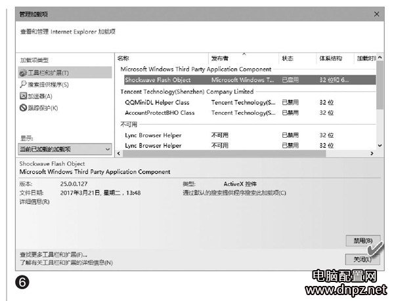
Task: Click the version value 25.0.0.127
Action: pos(74,184)
